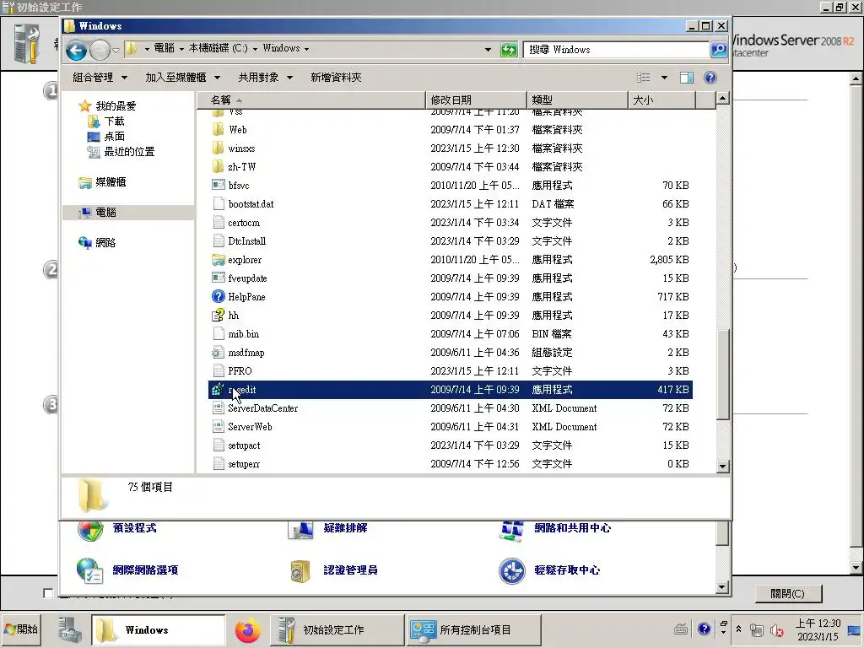
Task: Open 最近的位置 in the navigation pane
Action: [129, 152]
